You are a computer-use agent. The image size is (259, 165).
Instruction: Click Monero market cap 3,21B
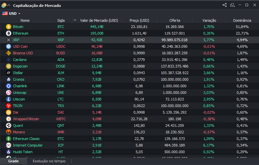coord(97,132)
